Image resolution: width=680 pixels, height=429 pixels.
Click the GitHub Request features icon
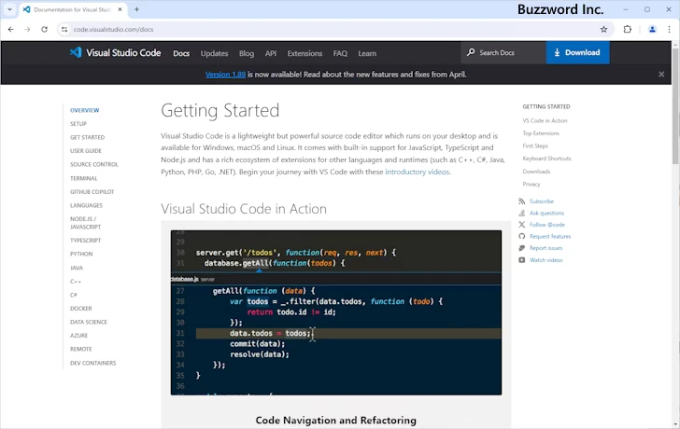coord(522,237)
